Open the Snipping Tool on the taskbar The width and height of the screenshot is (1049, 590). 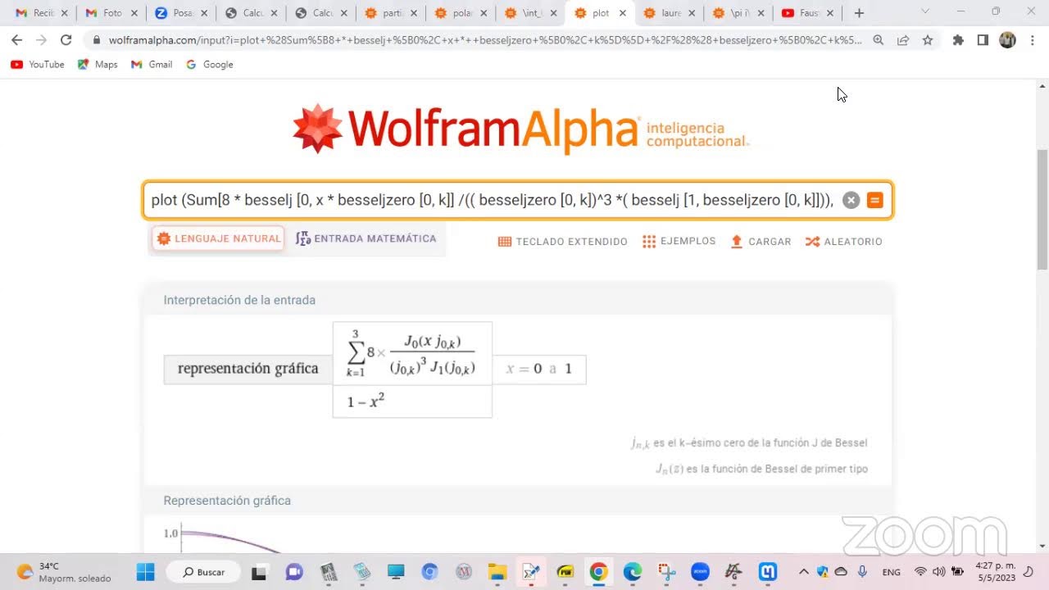point(666,572)
